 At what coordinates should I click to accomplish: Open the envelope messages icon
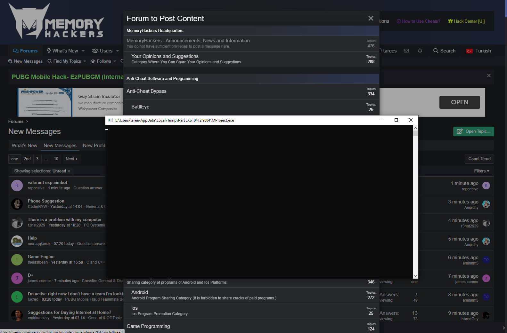coord(406,51)
